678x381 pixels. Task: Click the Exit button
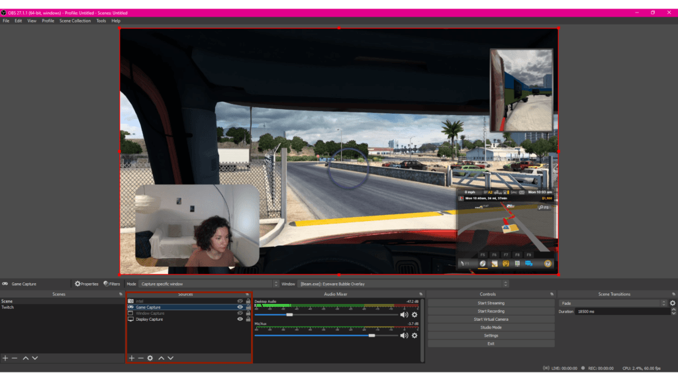[x=491, y=344]
